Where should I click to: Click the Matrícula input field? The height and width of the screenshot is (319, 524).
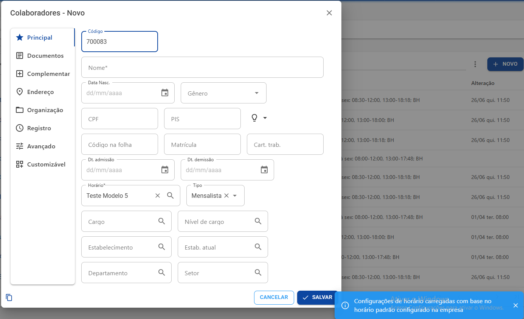pos(202,144)
